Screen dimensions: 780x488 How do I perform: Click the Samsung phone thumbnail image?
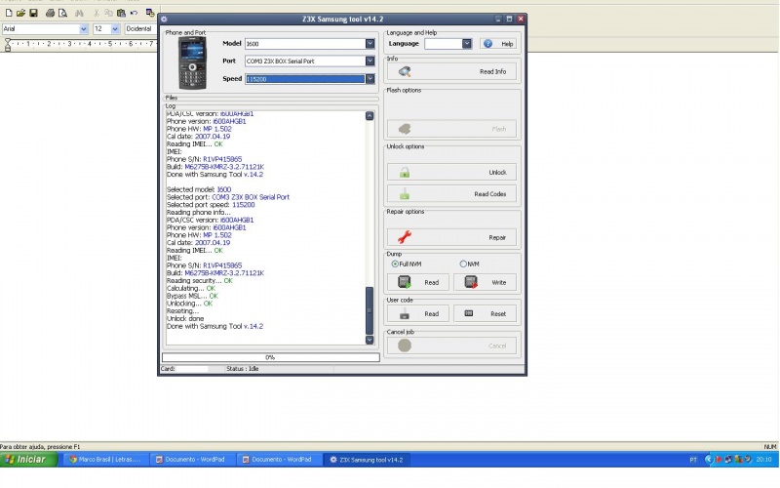(192, 62)
